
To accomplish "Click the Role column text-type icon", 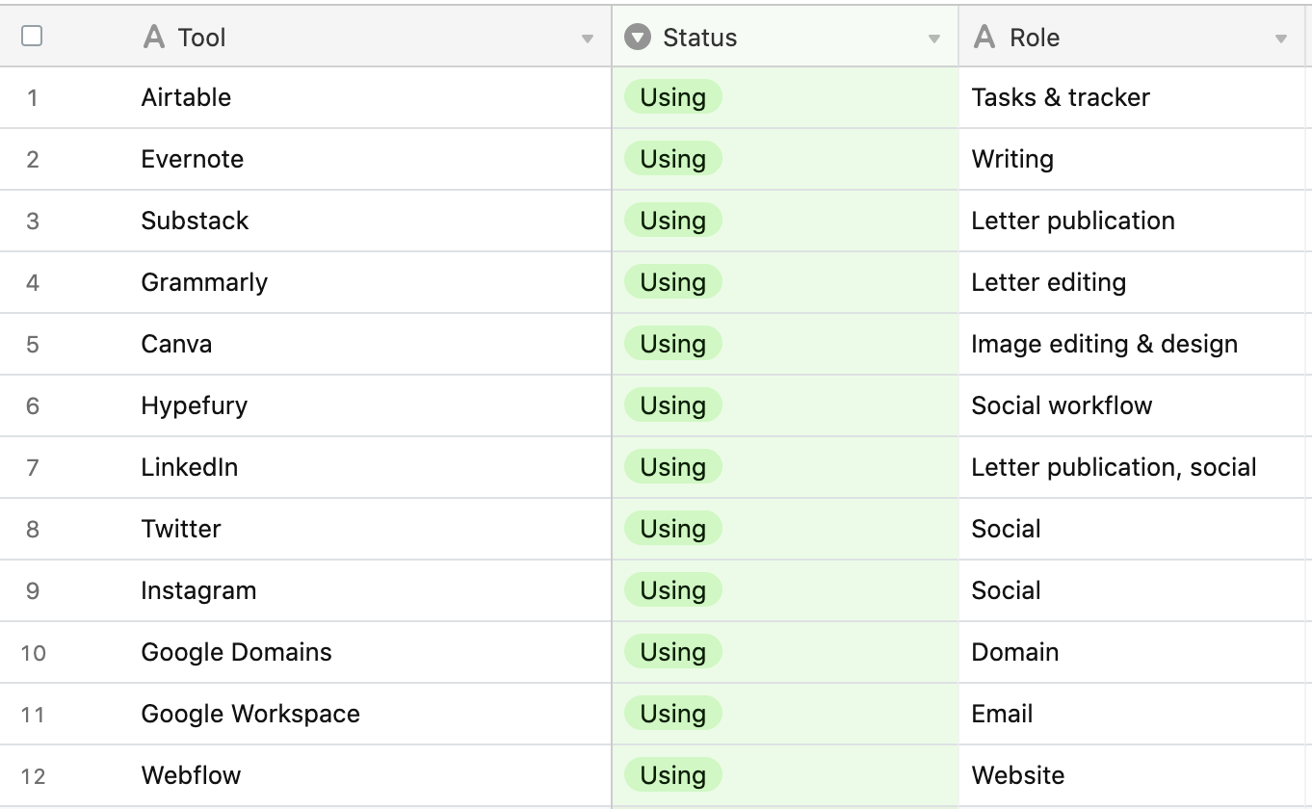I will tap(984, 38).
